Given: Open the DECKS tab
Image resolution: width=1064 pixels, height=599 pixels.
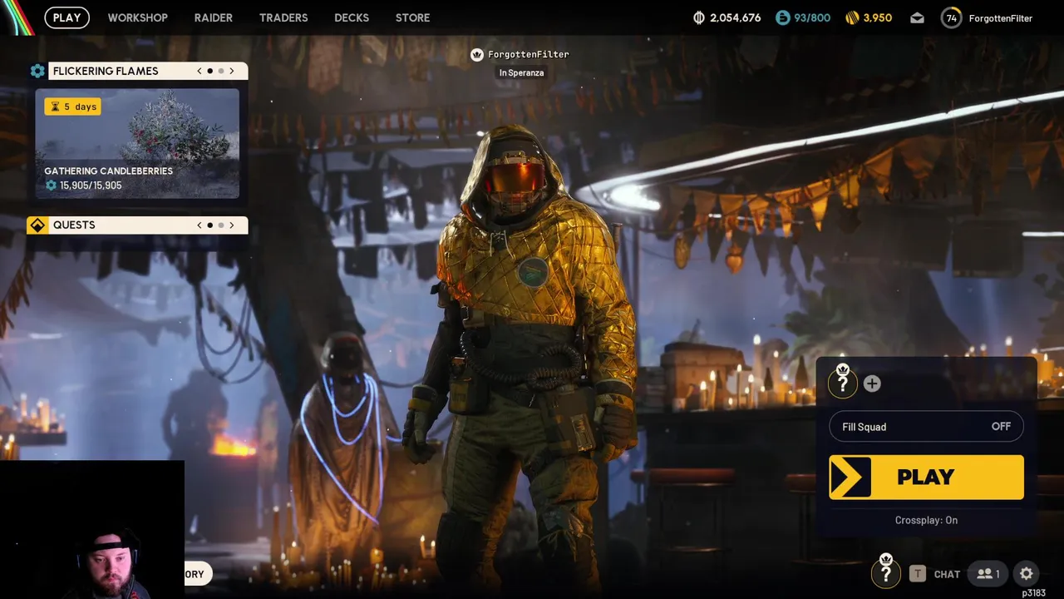Looking at the screenshot, I should (x=352, y=17).
